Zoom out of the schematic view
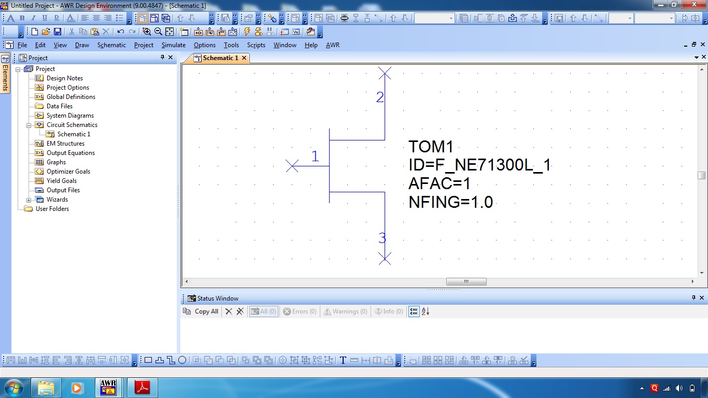Screen dimensions: 708x398 click(x=159, y=32)
